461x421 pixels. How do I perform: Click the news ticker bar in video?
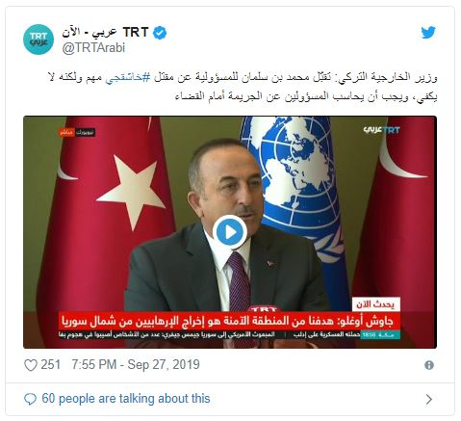coord(230,335)
